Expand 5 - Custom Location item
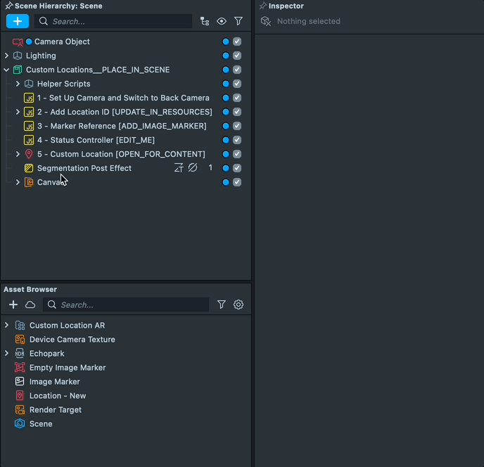Screen dimensions: 484x467 18,154
